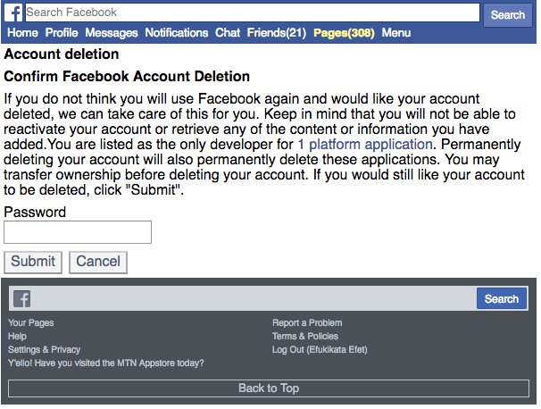Click the Search button in the header
Image resolution: width=541 pixels, height=409 pixels.
pos(508,15)
